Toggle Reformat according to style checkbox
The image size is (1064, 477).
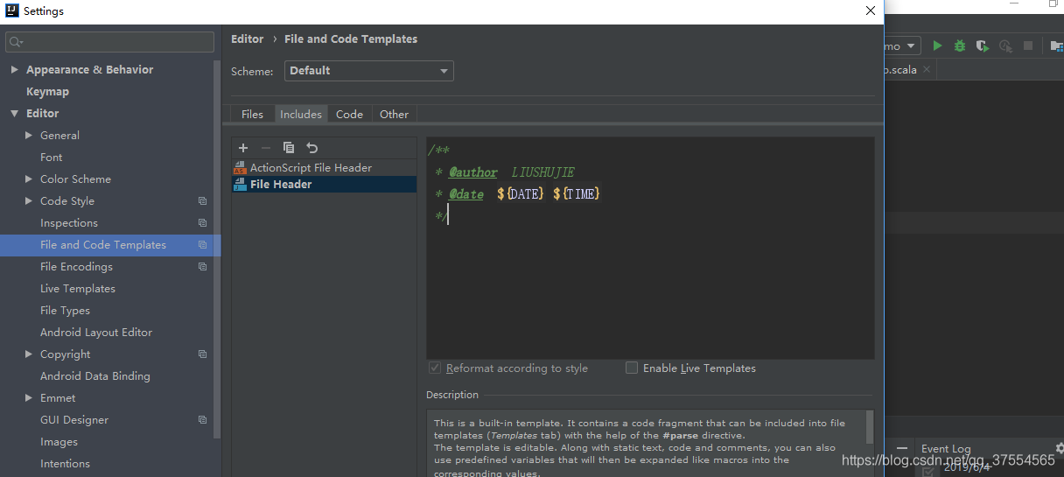click(435, 368)
